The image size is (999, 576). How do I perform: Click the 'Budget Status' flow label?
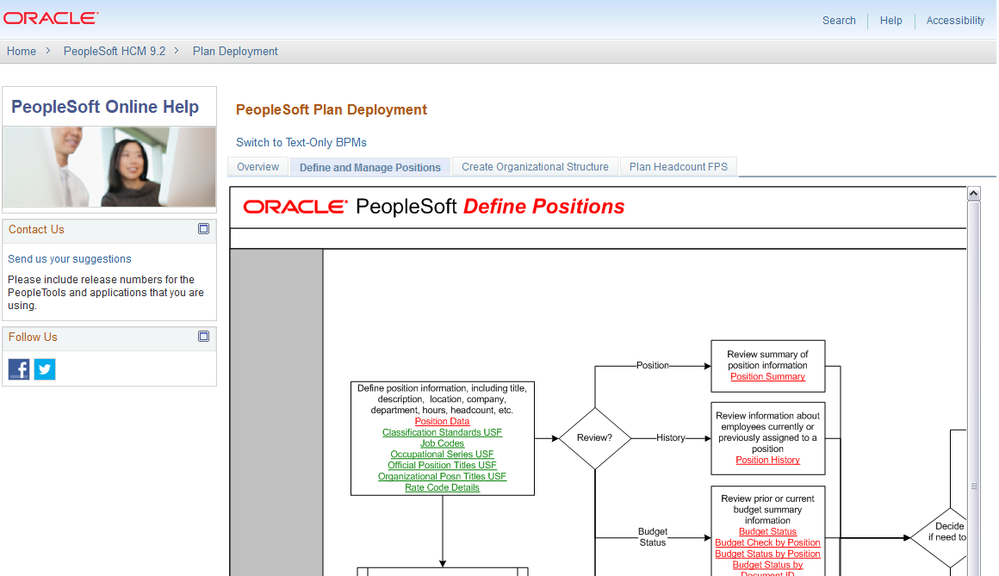click(653, 537)
